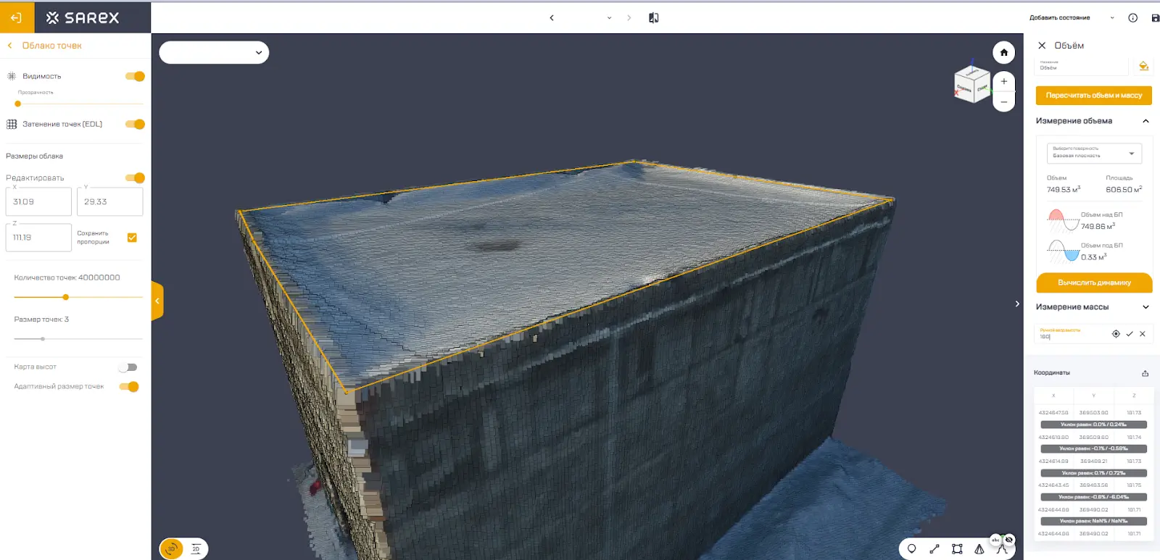Screen dimensions: 1160x560
Task: Select the cone volume tool
Action: click(x=979, y=549)
